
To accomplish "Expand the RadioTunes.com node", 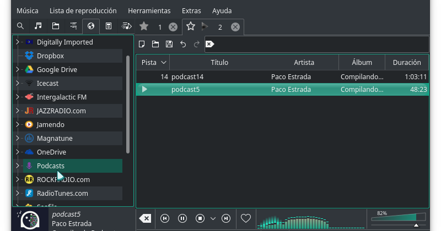I will pyautogui.click(x=18, y=193).
